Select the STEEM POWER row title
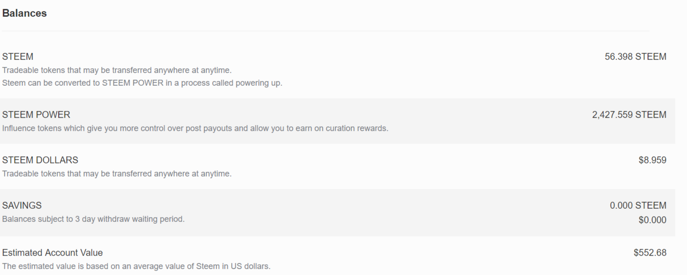 [36, 115]
